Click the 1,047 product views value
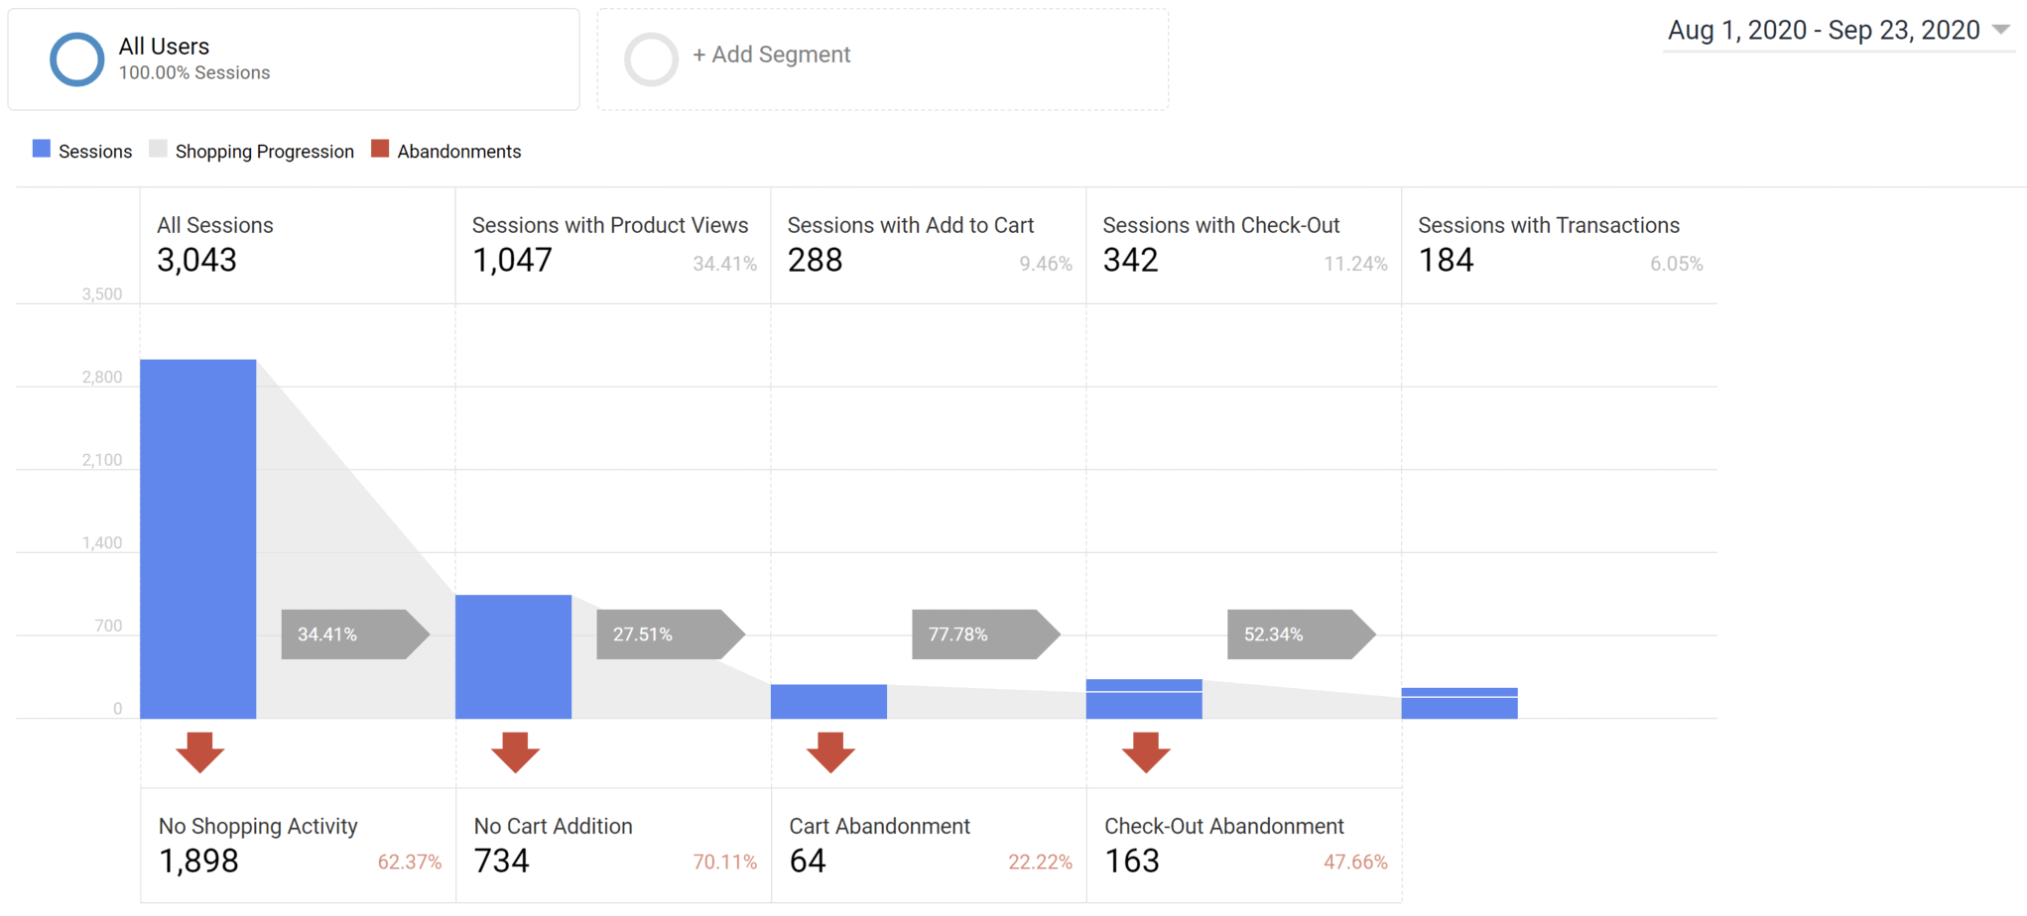This screenshot has height=916, width=2027. click(512, 261)
